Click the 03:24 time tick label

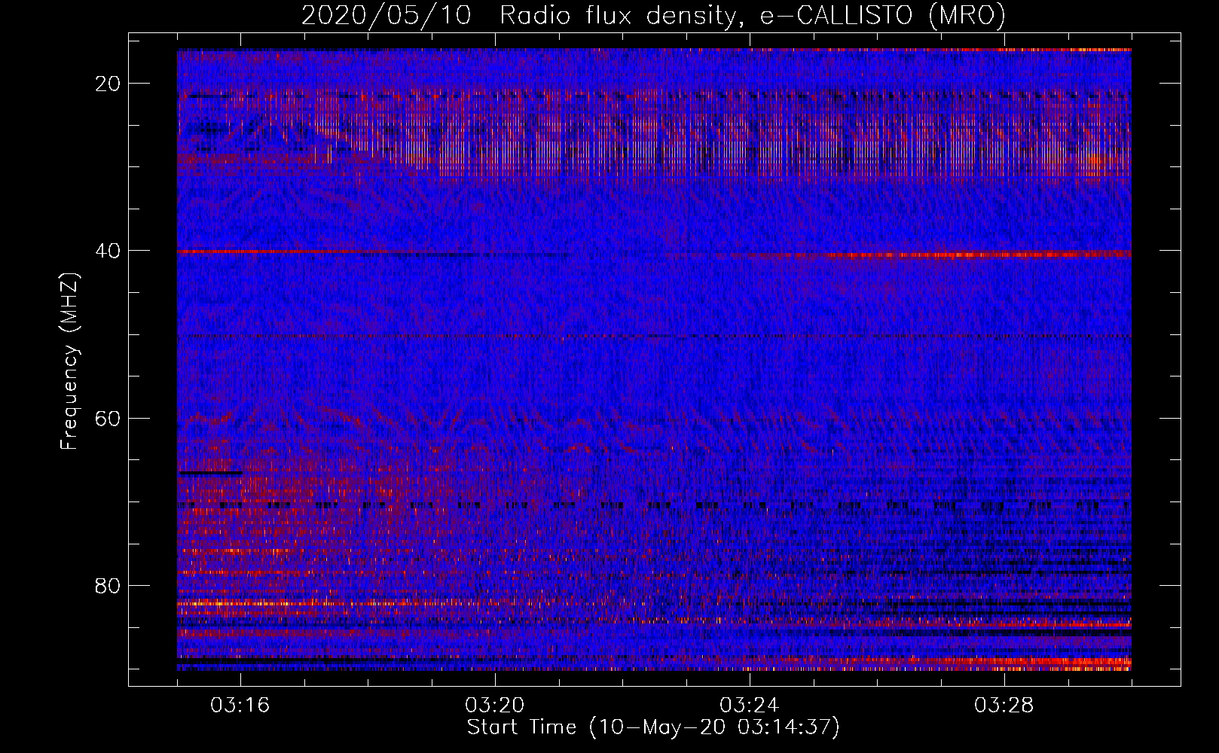750,706
